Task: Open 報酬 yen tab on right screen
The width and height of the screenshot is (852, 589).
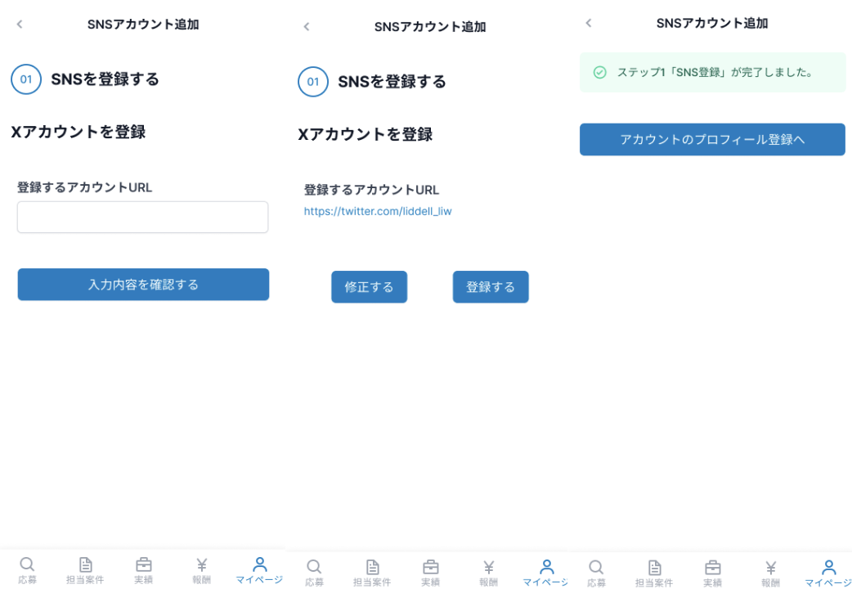Action: [x=770, y=573]
